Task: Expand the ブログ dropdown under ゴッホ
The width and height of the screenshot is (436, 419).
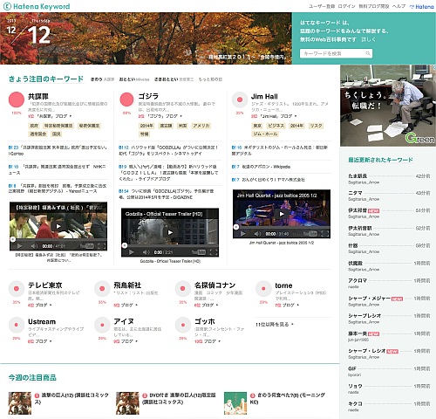Action: [x=219, y=341]
